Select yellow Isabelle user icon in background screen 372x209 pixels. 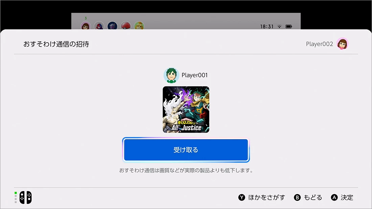point(139,26)
